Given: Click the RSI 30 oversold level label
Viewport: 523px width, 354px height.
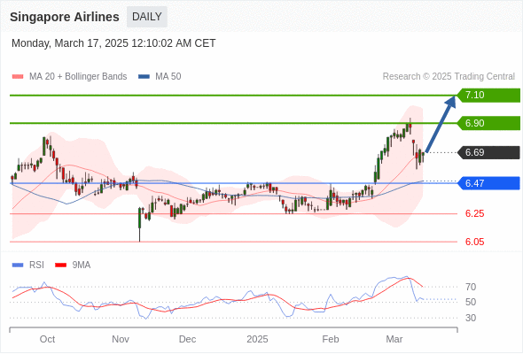Looking at the screenshot, I should 471,318.
